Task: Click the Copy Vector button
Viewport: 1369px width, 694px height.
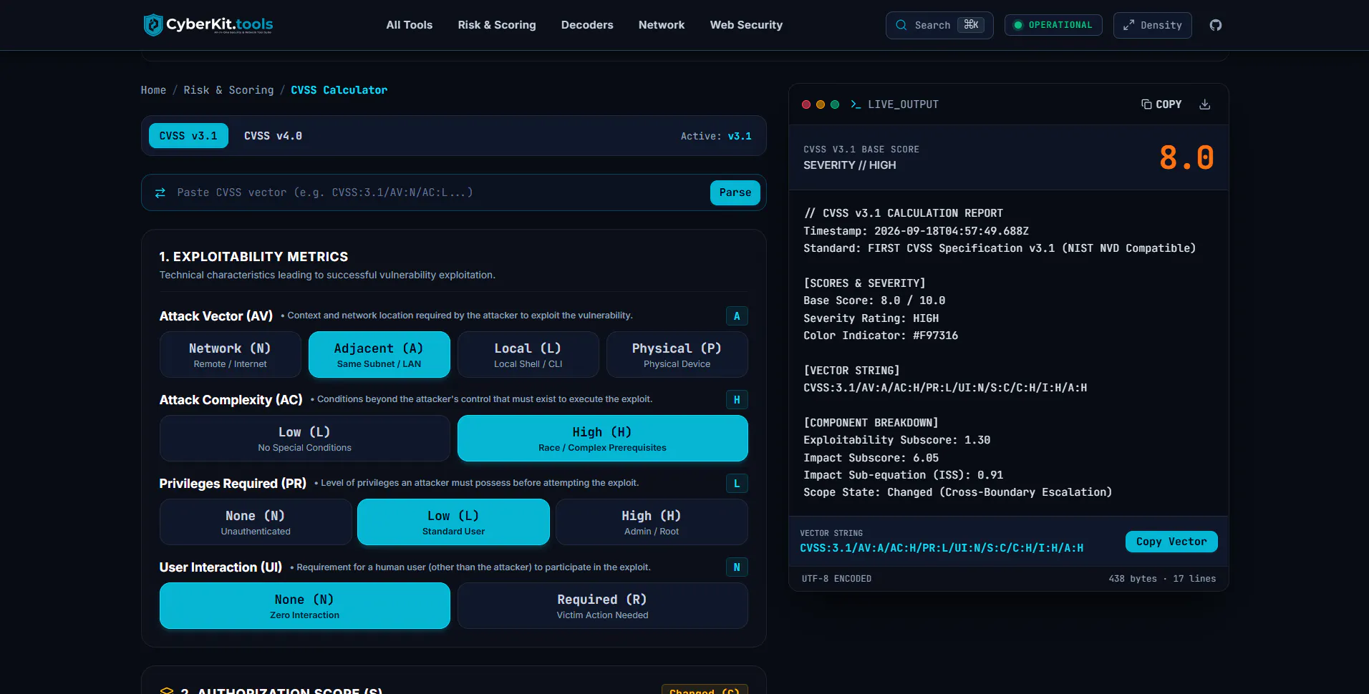Action: (x=1171, y=542)
